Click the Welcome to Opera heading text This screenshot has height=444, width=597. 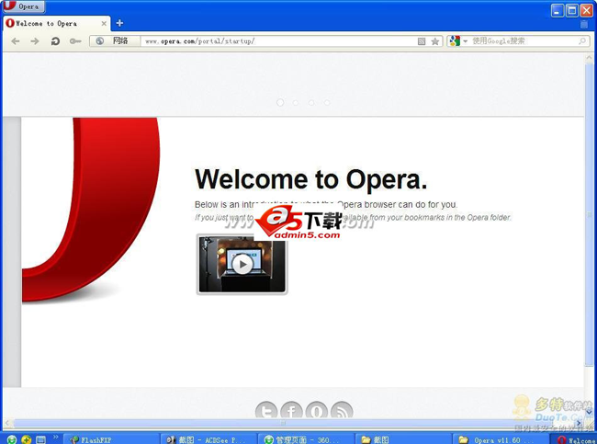[x=310, y=179]
